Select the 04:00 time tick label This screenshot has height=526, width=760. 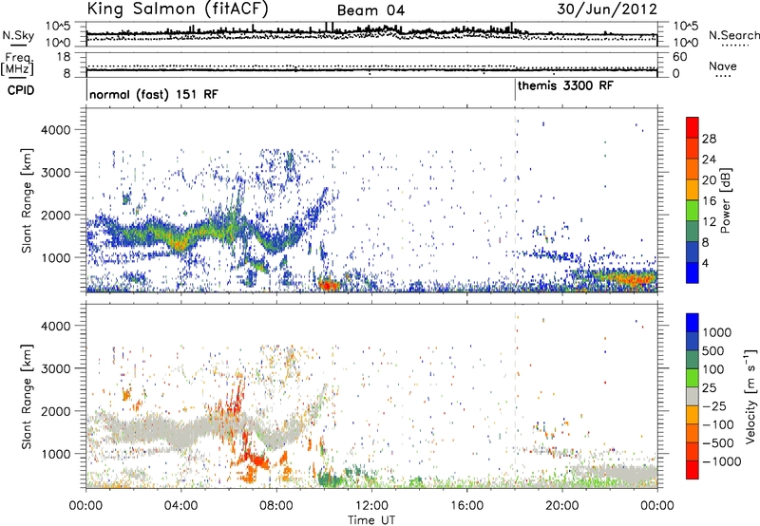tap(181, 506)
